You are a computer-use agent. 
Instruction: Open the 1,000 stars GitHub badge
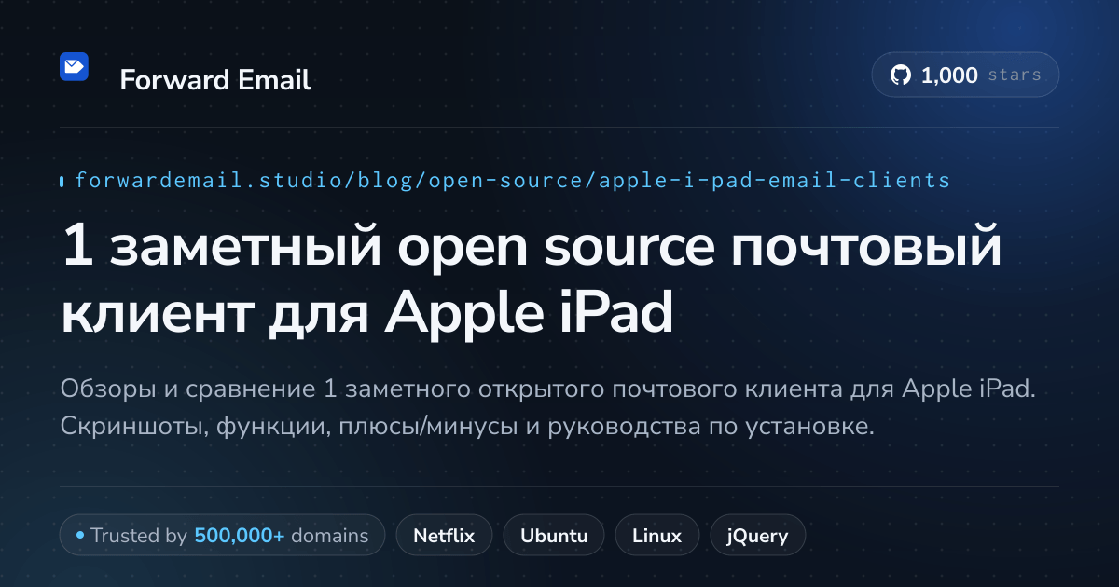(x=965, y=75)
